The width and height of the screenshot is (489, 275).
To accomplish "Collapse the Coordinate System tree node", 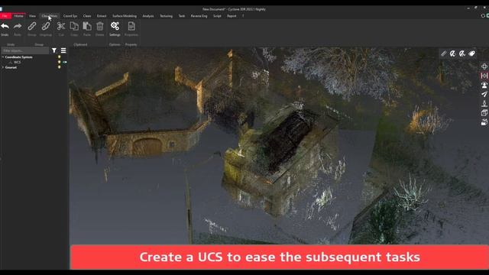I will pyautogui.click(x=3, y=57).
